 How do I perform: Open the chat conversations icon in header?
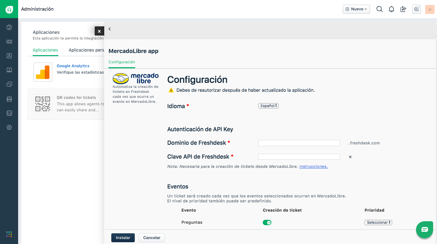pos(416,9)
